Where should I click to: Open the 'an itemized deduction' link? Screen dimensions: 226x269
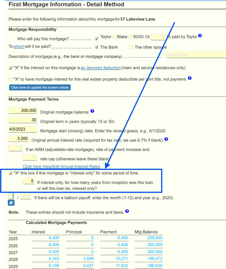pyautogui.click(x=101, y=68)
